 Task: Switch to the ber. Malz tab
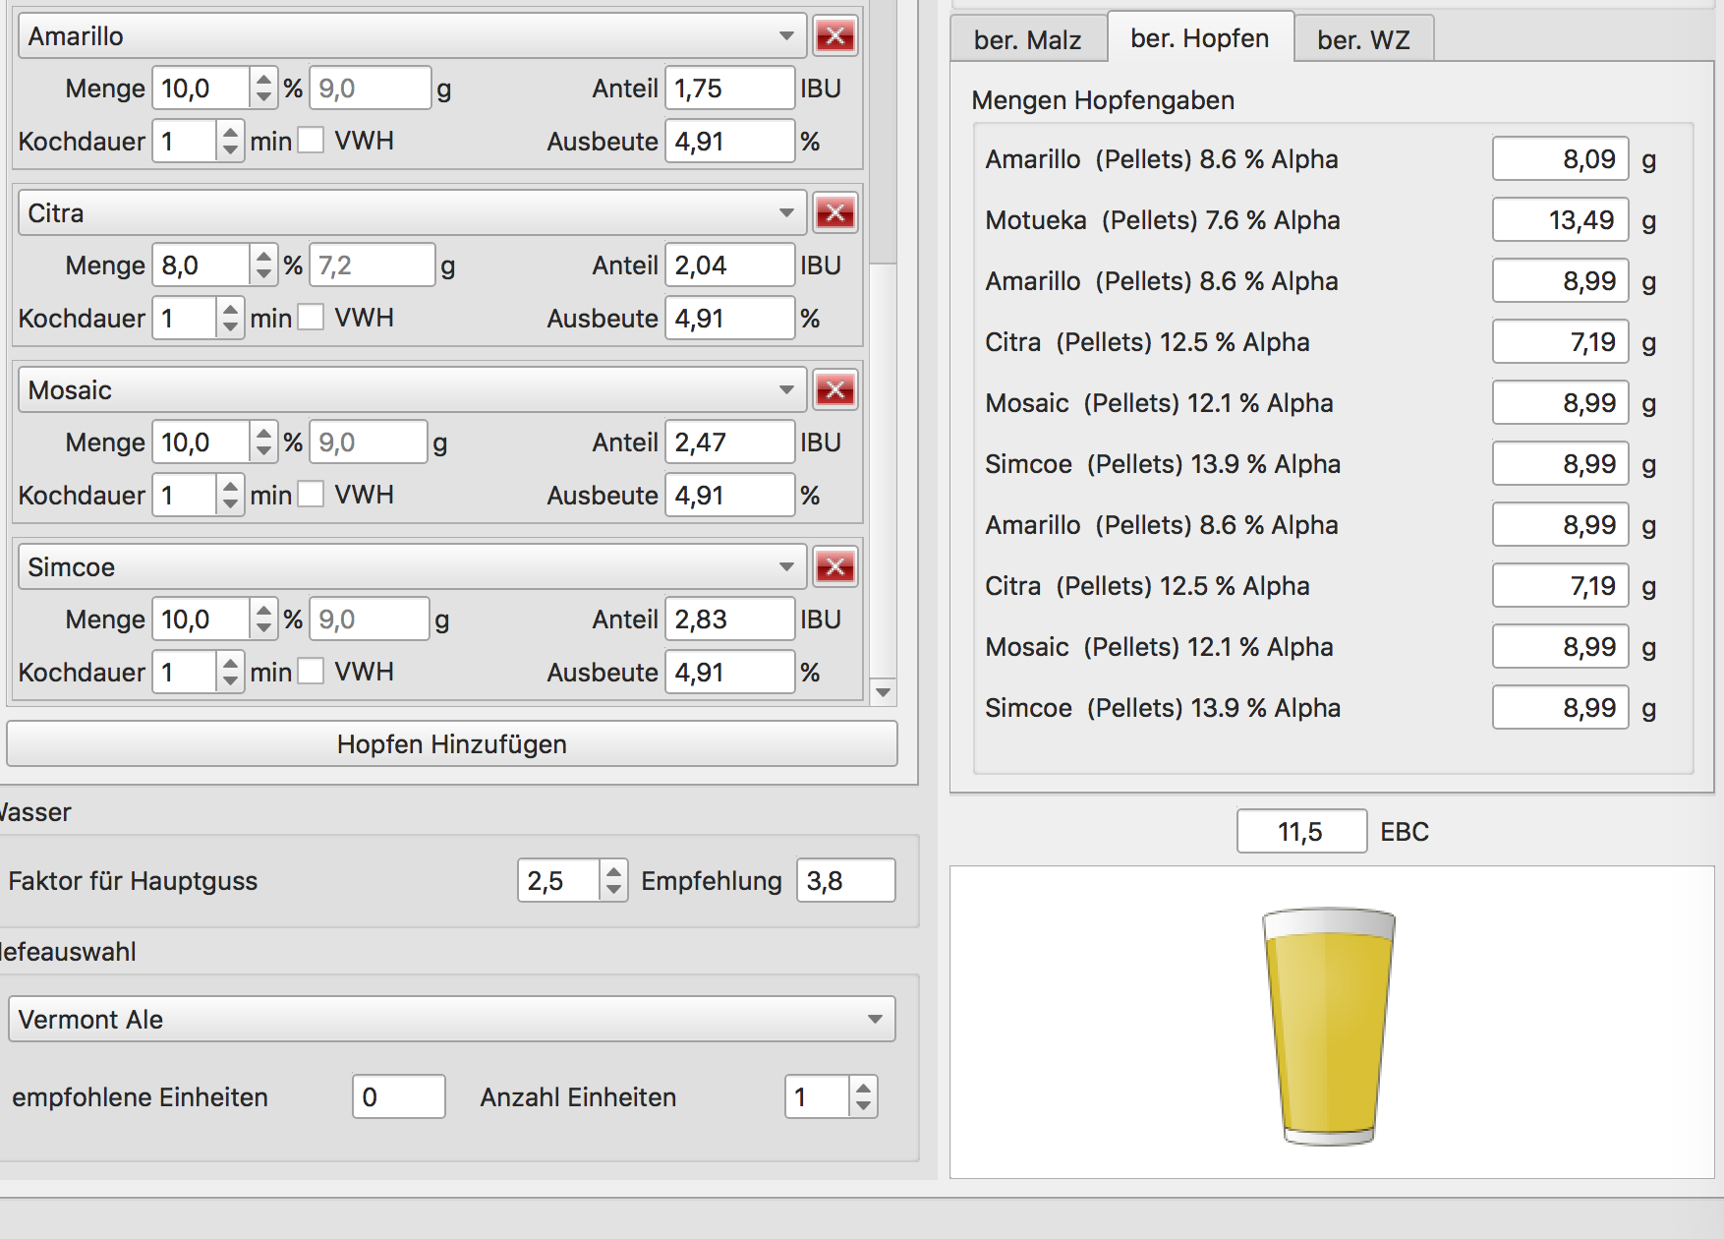coord(1027,39)
